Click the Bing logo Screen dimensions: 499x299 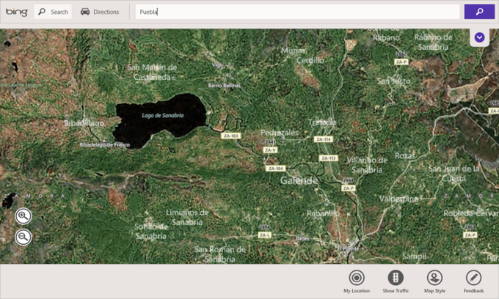tap(17, 12)
